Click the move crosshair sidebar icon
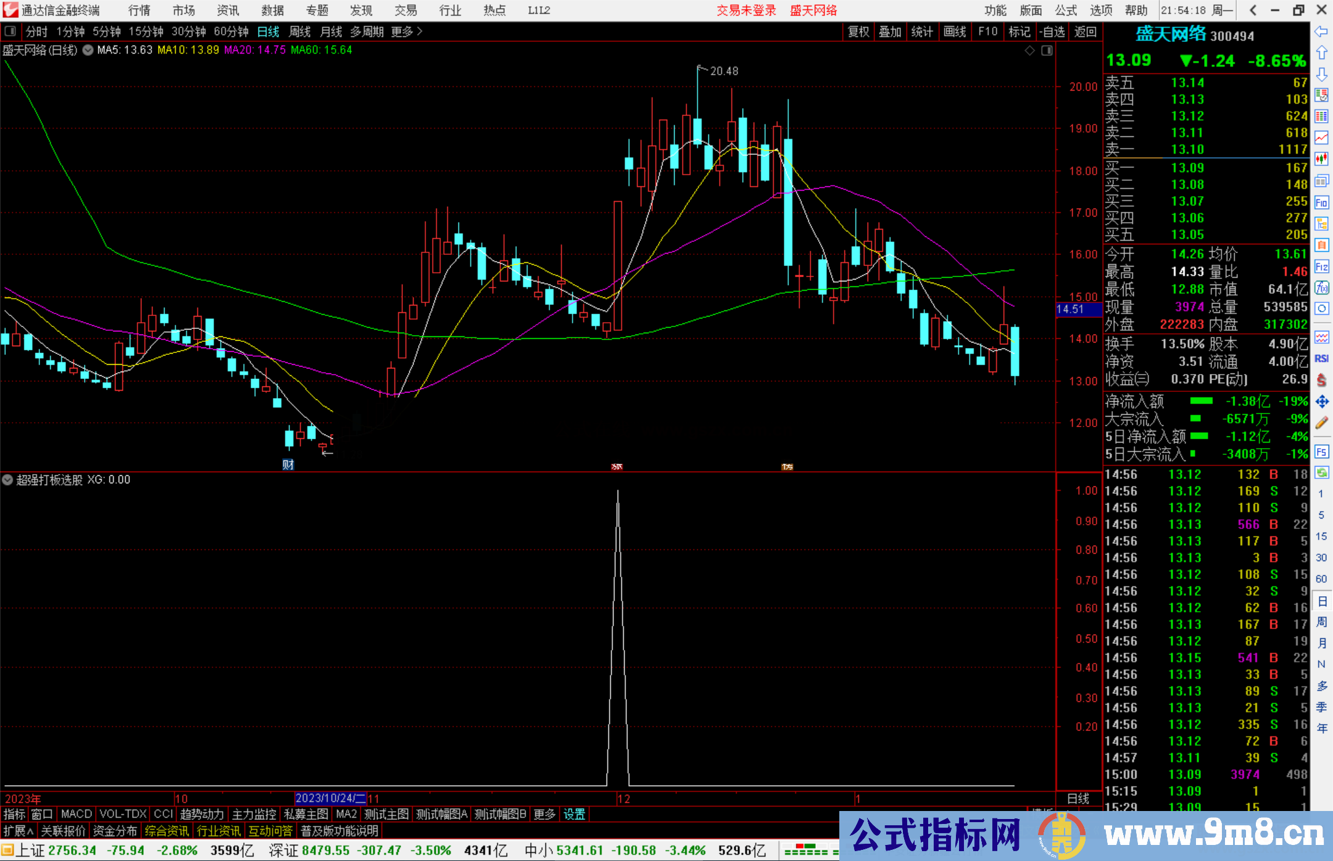Screen dimensions: 1333x861 tap(1321, 402)
